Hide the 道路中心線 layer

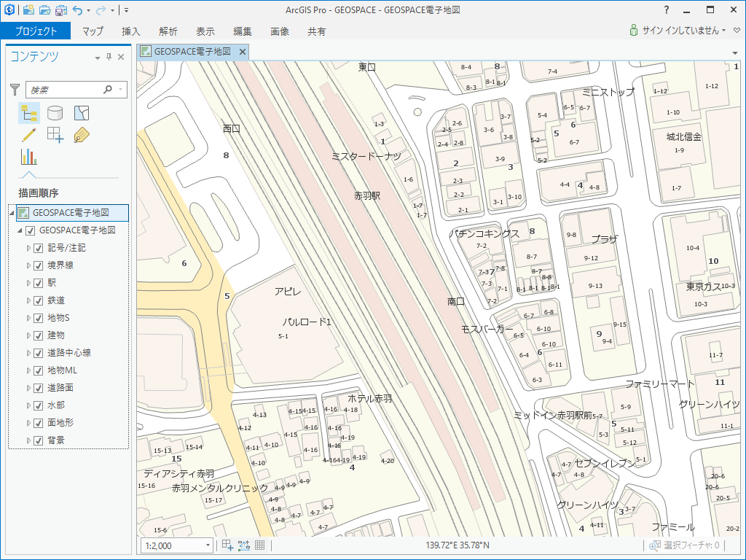click(x=39, y=354)
